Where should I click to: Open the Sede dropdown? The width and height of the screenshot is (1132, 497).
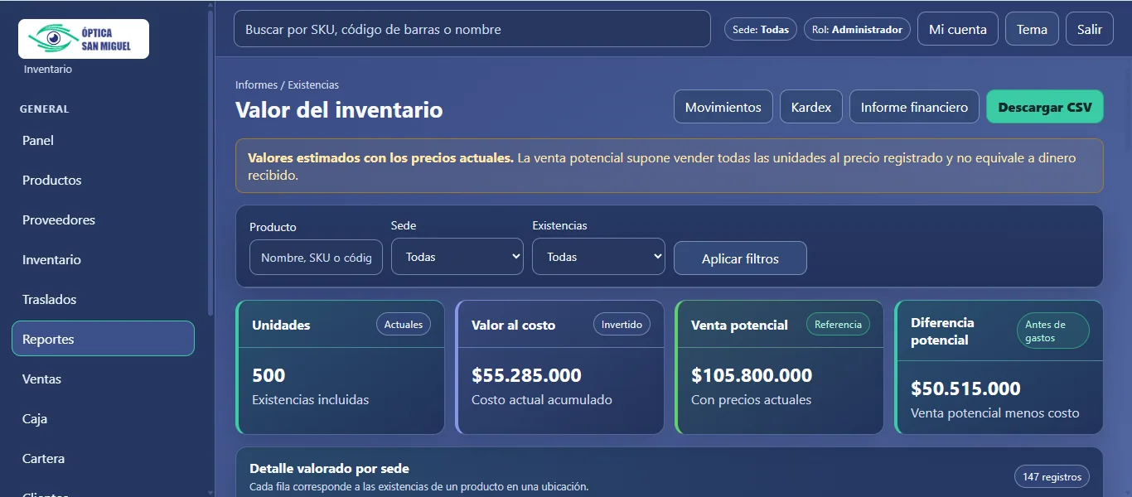click(x=457, y=257)
